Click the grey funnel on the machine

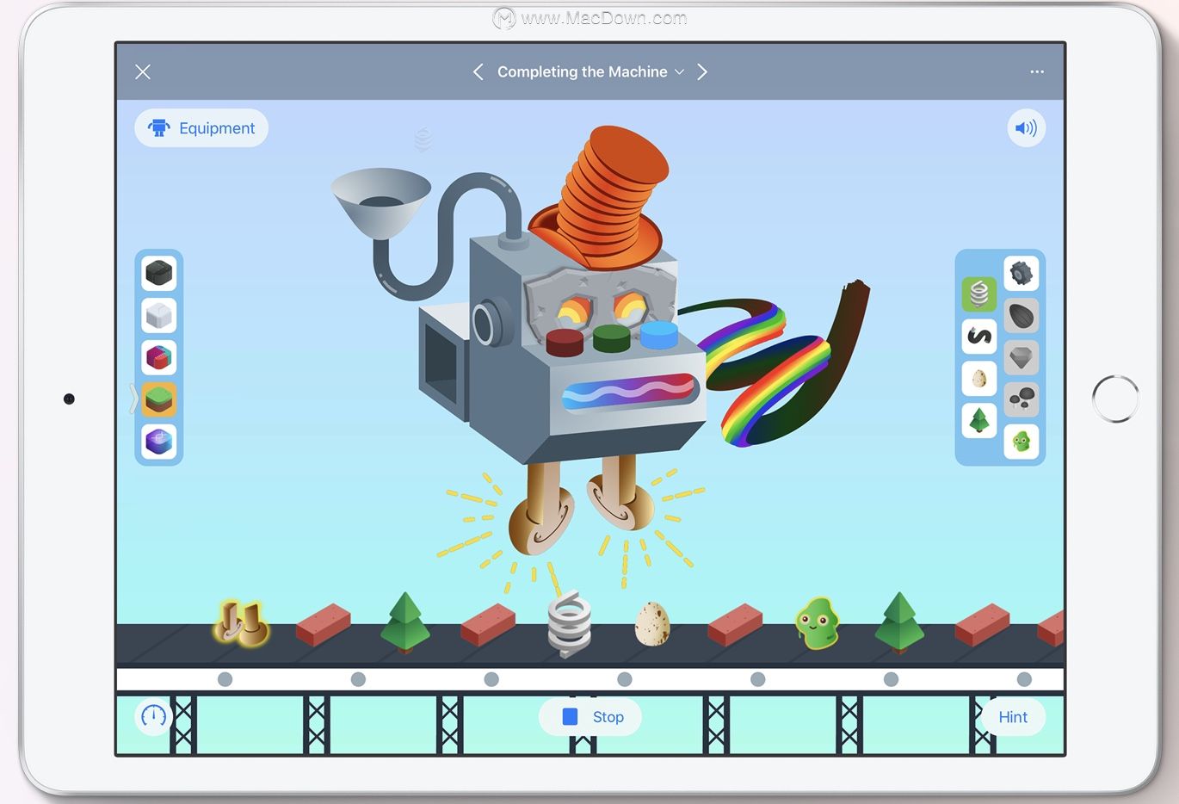(x=381, y=203)
